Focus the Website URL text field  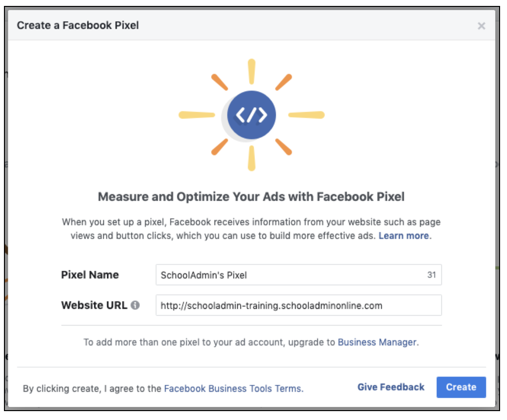coord(298,305)
